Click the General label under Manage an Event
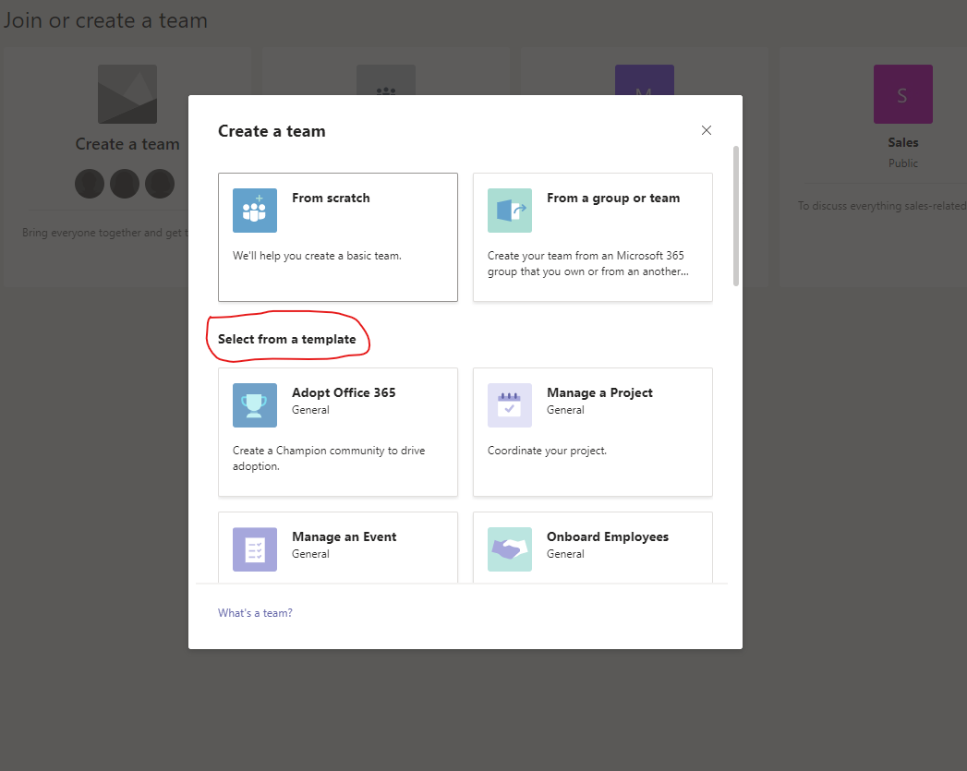Screen dimensions: 967x771 click(310, 554)
